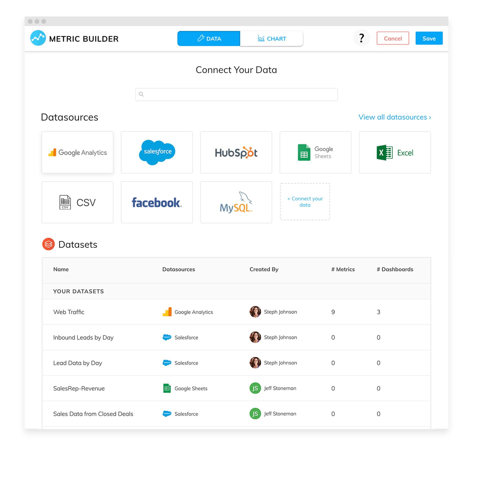Screen dimensions: 501x501
Task: Select the CSV datasource
Action: click(x=77, y=202)
